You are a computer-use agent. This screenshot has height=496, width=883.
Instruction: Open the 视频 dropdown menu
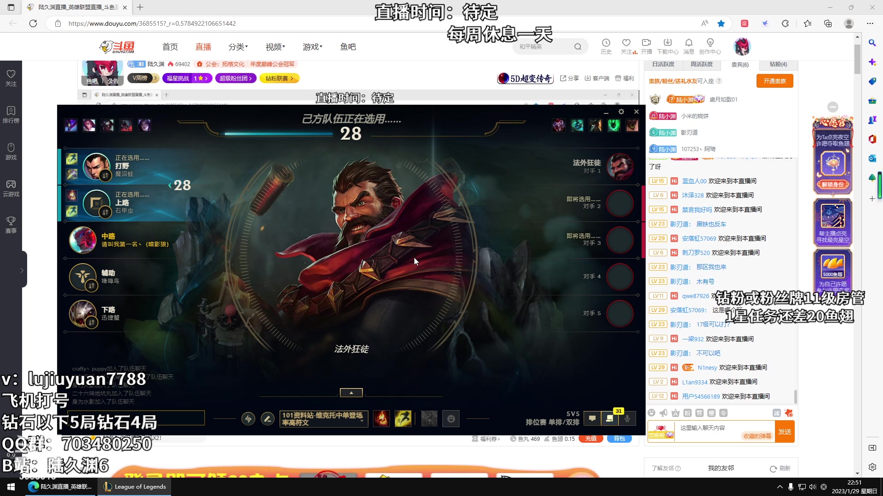(275, 47)
